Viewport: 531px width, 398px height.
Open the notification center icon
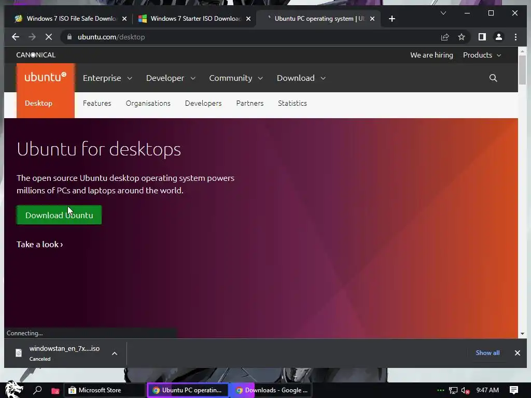[514, 390]
